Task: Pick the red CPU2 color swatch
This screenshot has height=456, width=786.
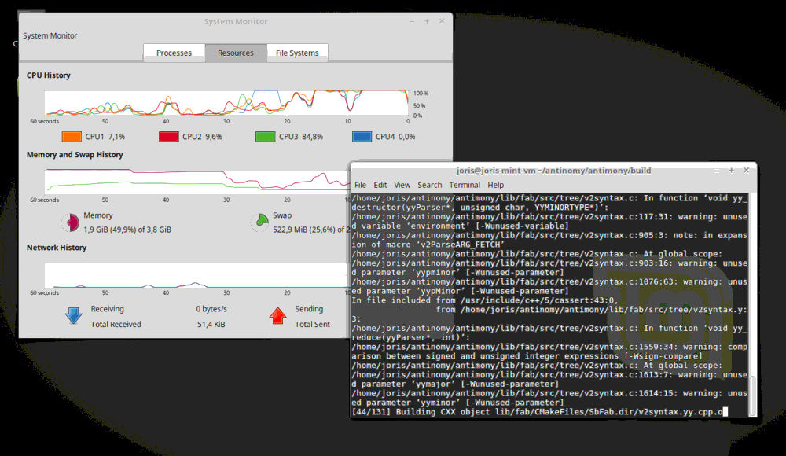Action: pos(169,137)
